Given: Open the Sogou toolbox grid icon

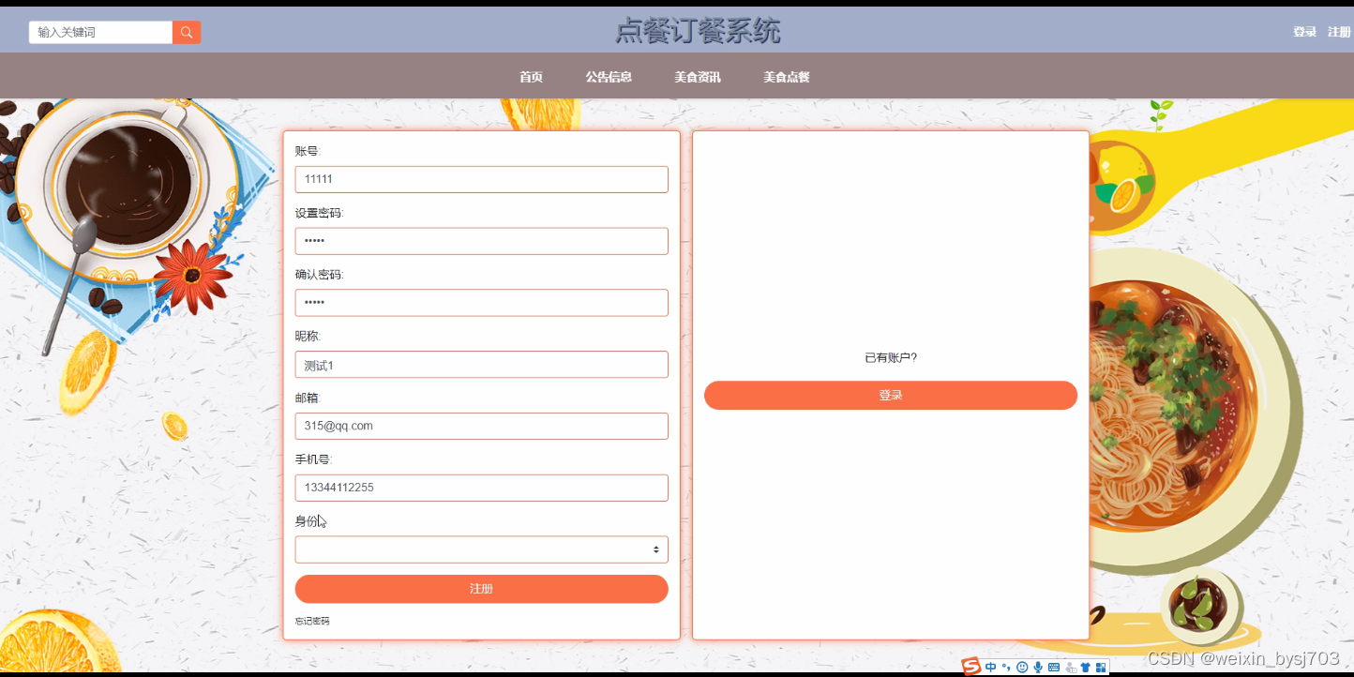Looking at the screenshot, I should (1101, 667).
